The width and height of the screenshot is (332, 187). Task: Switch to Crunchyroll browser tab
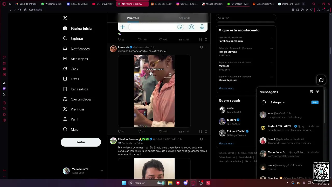pyautogui.click(x=263, y=4)
